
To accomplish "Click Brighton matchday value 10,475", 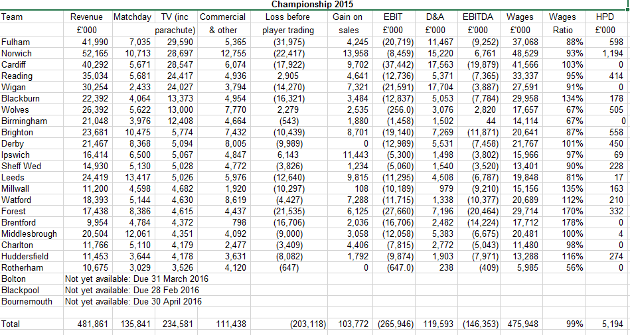I will [138, 132].
